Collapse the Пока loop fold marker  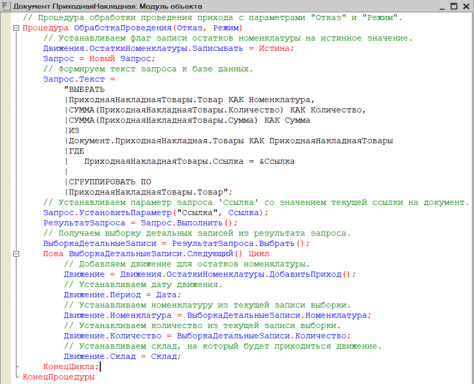[x=16, y=254]
